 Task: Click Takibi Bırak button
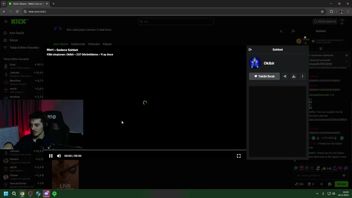point(264,76)
